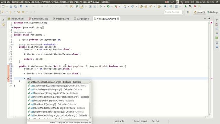Click the green run icon at toolbar right end
The image size is (220, 124).
(x=186, y=6)
